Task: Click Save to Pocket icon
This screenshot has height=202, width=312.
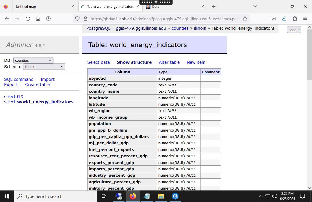Action: pyautogui.click(x=274, y=18)
